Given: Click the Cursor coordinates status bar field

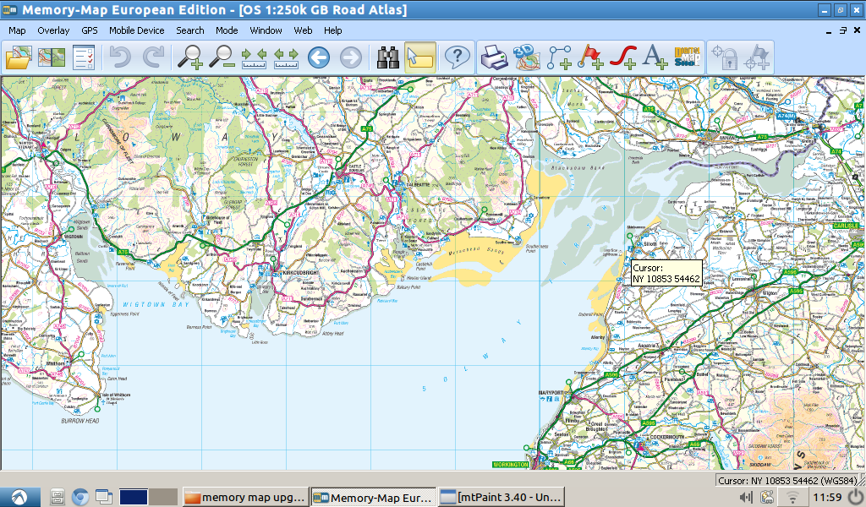Looking at the screenshot, I should 787,481.
